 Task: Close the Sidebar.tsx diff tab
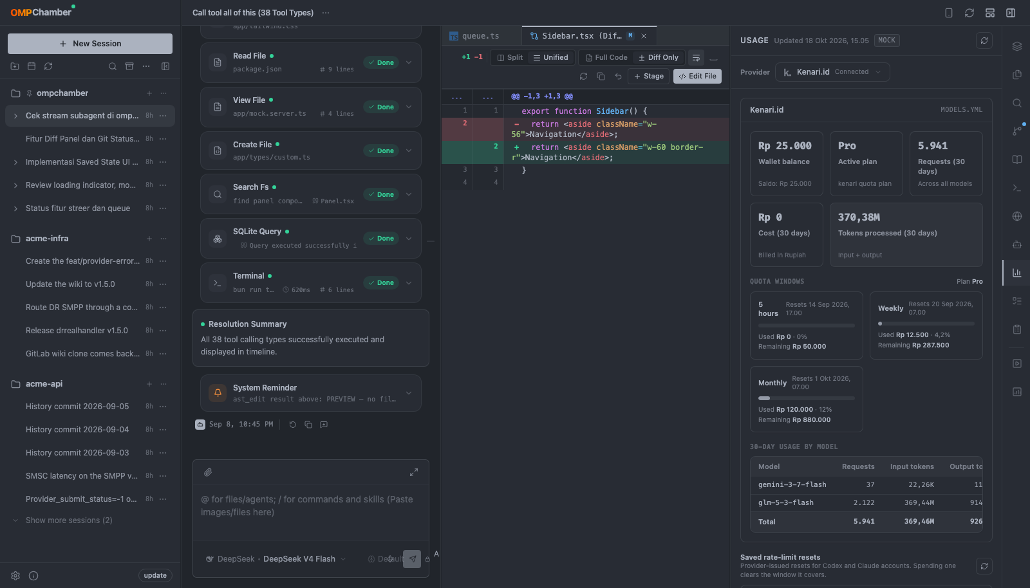[x=644, y=36]
